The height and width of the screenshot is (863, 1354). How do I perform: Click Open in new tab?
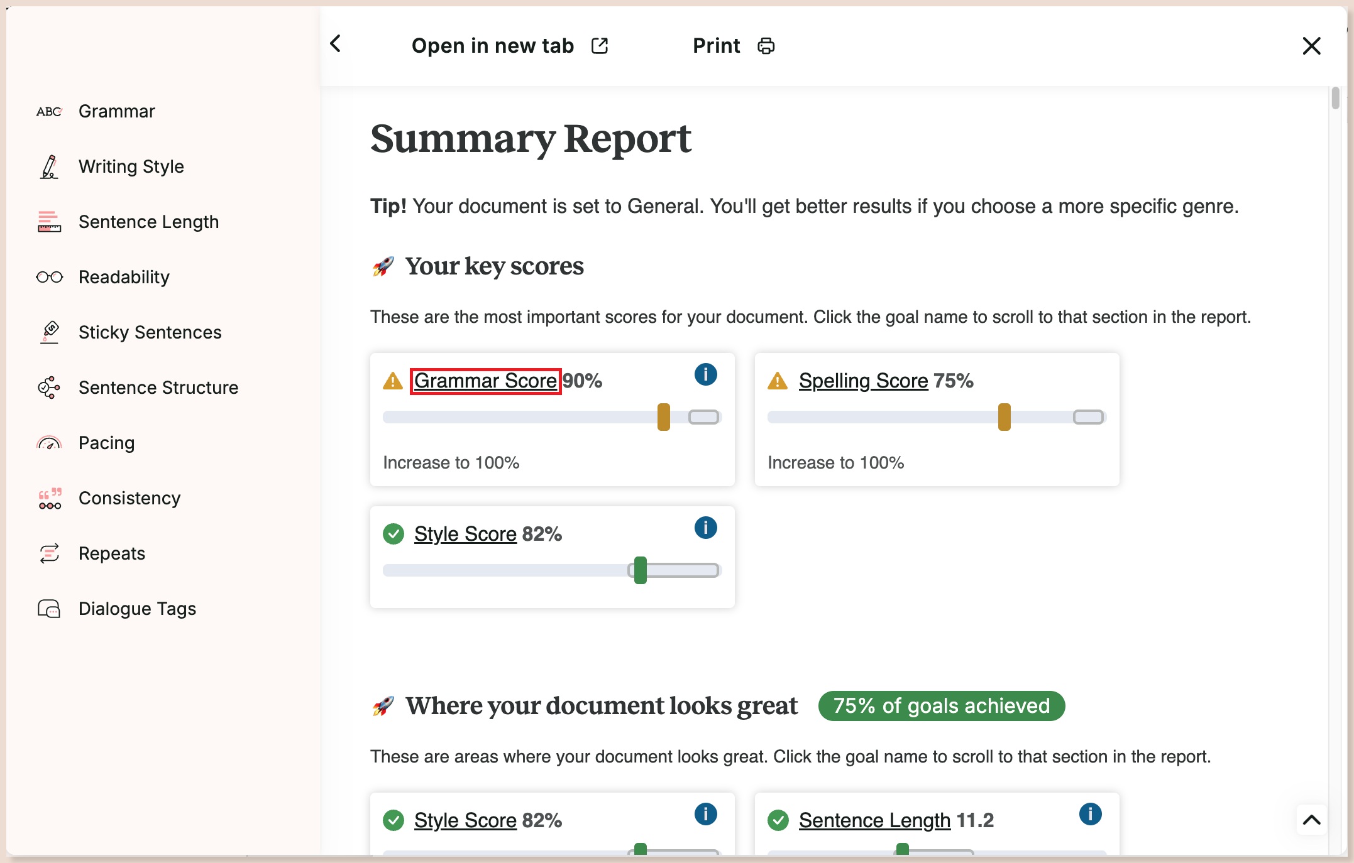point(509,46)
